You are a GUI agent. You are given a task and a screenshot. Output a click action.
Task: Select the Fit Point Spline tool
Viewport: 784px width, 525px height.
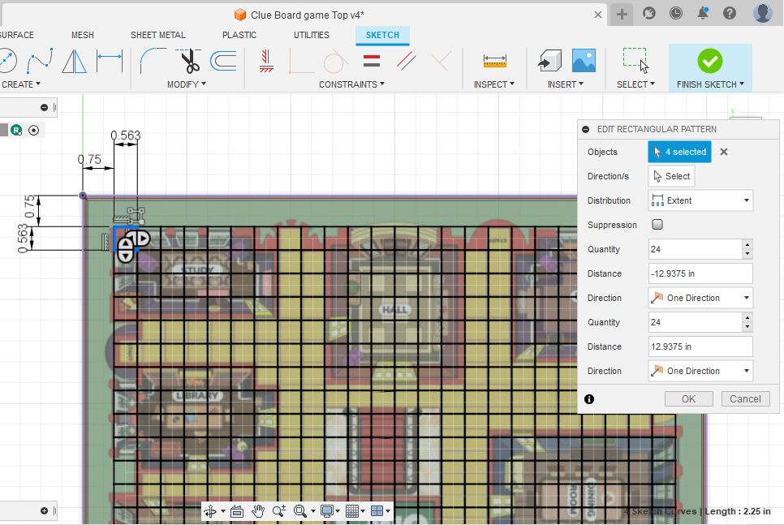(40, 61)
